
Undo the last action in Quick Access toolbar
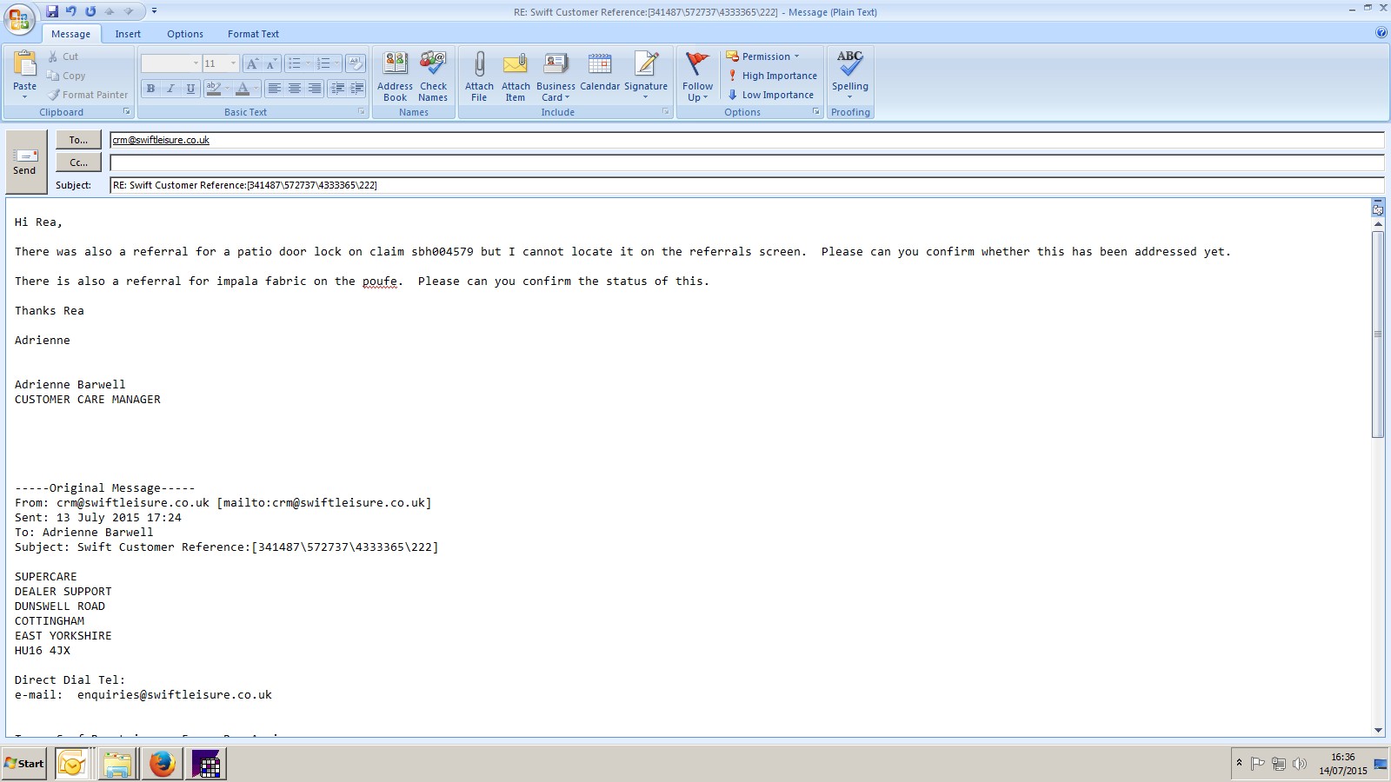click(x=71, y=11)
